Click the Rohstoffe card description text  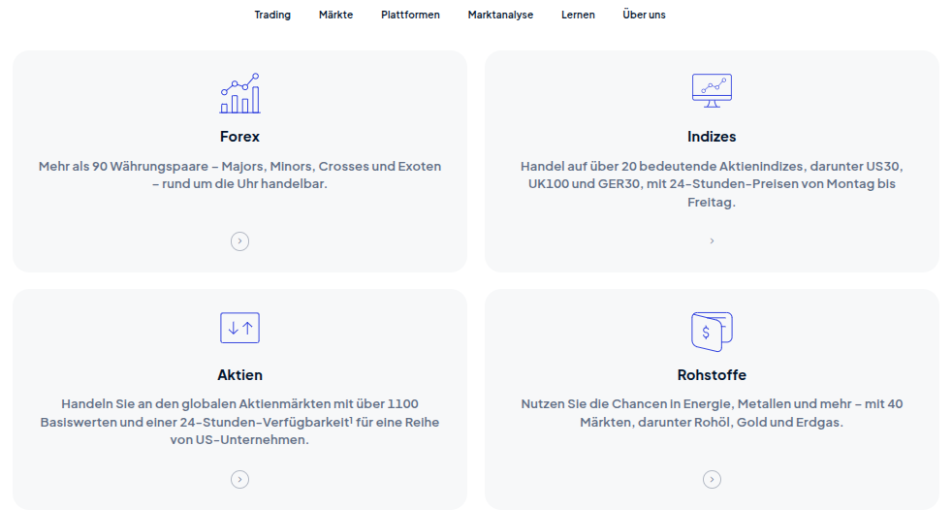(712, 413)
